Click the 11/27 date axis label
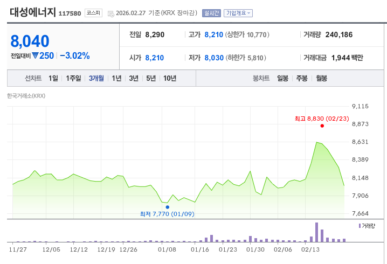Image resolution: width=387 pixels, height=264 pixels. [x=18, y=249]
